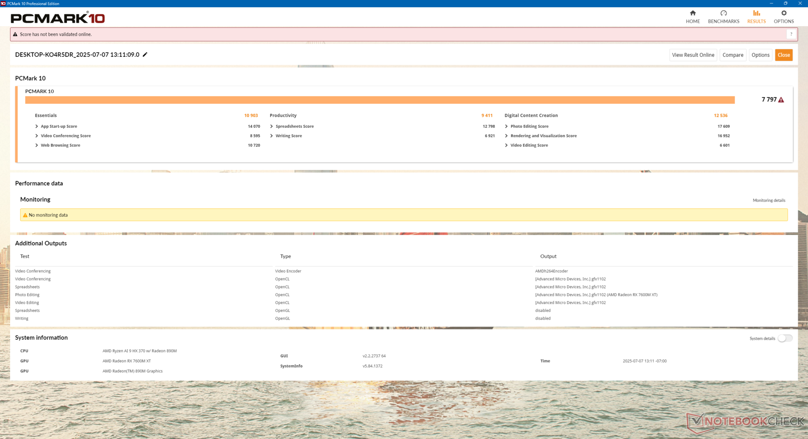
Task: Click the pencil icon to rename result
Action: pos(145,55)
